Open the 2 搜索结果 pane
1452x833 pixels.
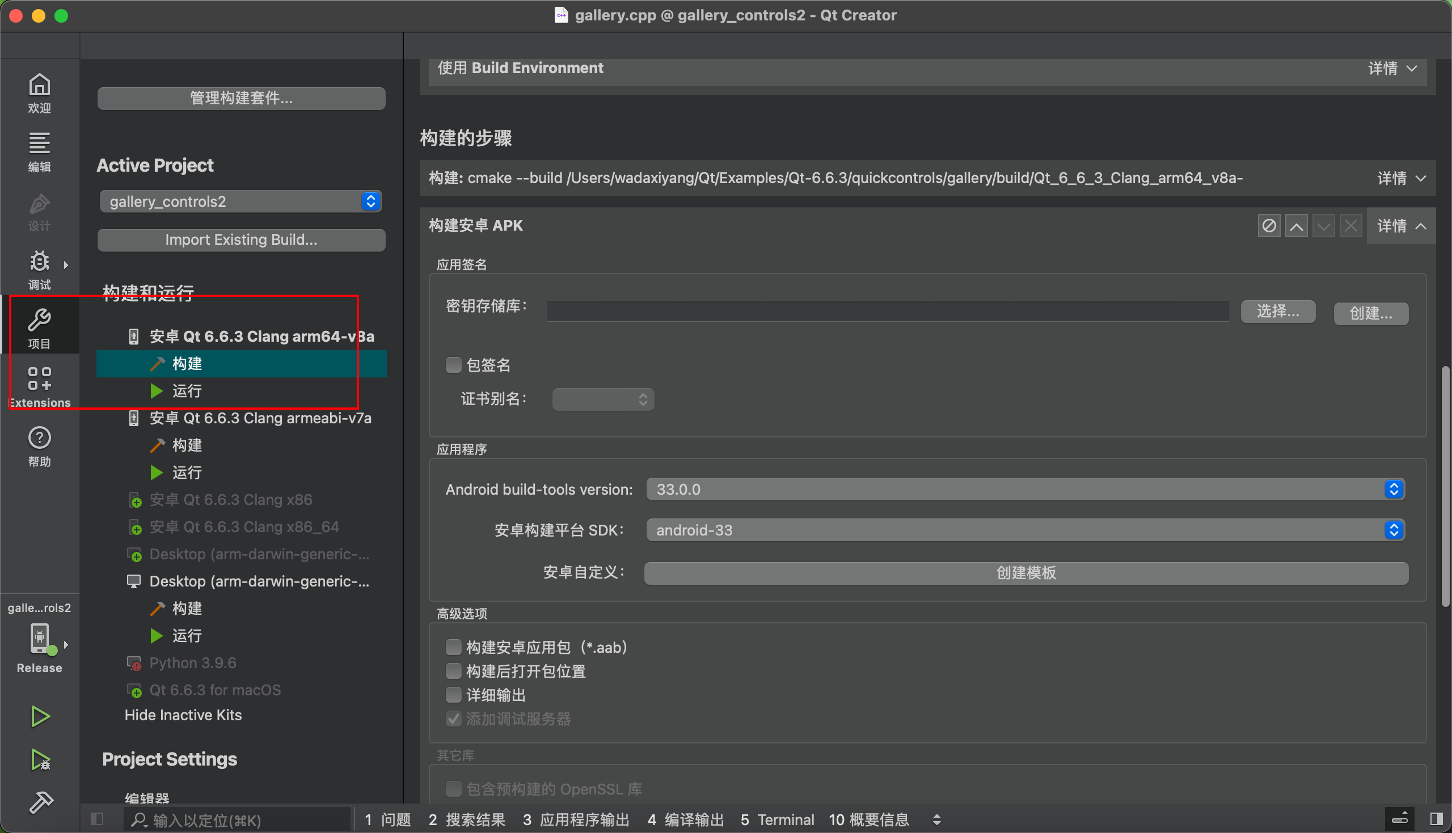pos(467,819)
